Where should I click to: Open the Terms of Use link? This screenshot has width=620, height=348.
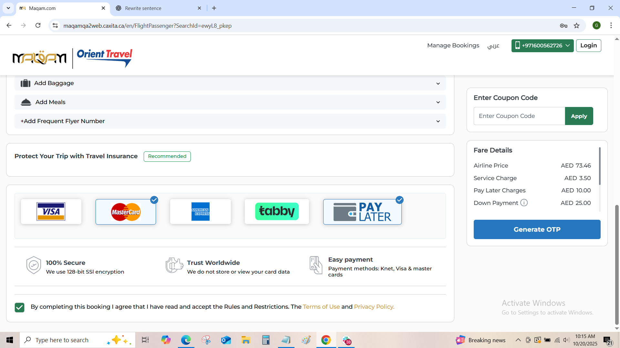[321, 307]
